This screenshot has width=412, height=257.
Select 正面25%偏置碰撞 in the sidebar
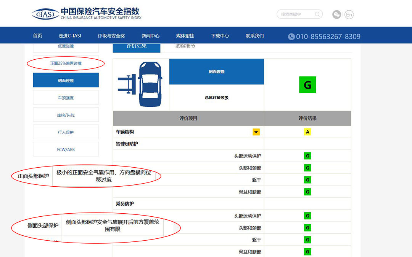tap(66, 63)
